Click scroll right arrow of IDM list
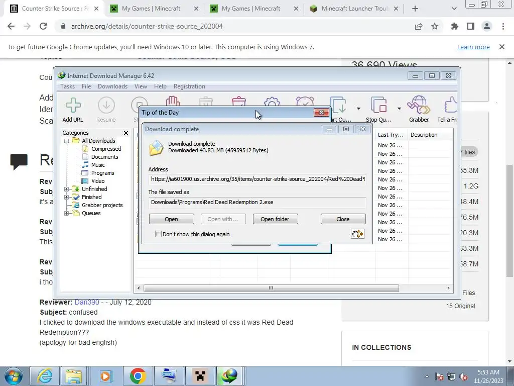This screenshot has height=386, width=514. [448, 288]
